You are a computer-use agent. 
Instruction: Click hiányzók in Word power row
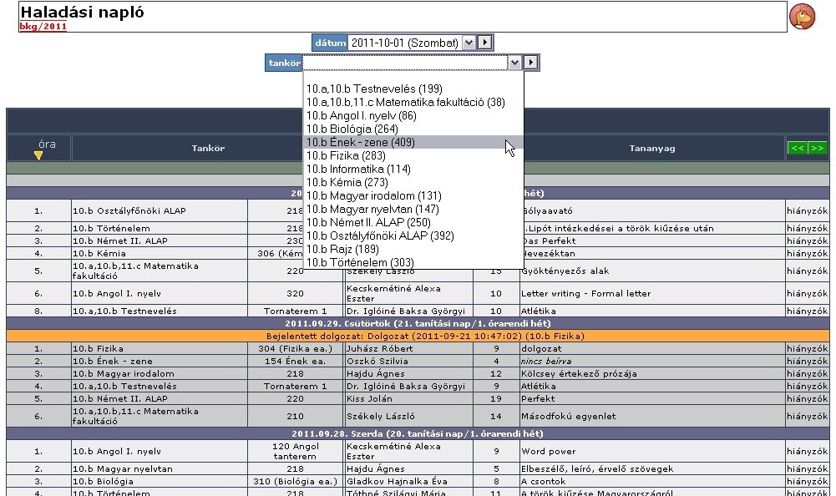(808, 451)
